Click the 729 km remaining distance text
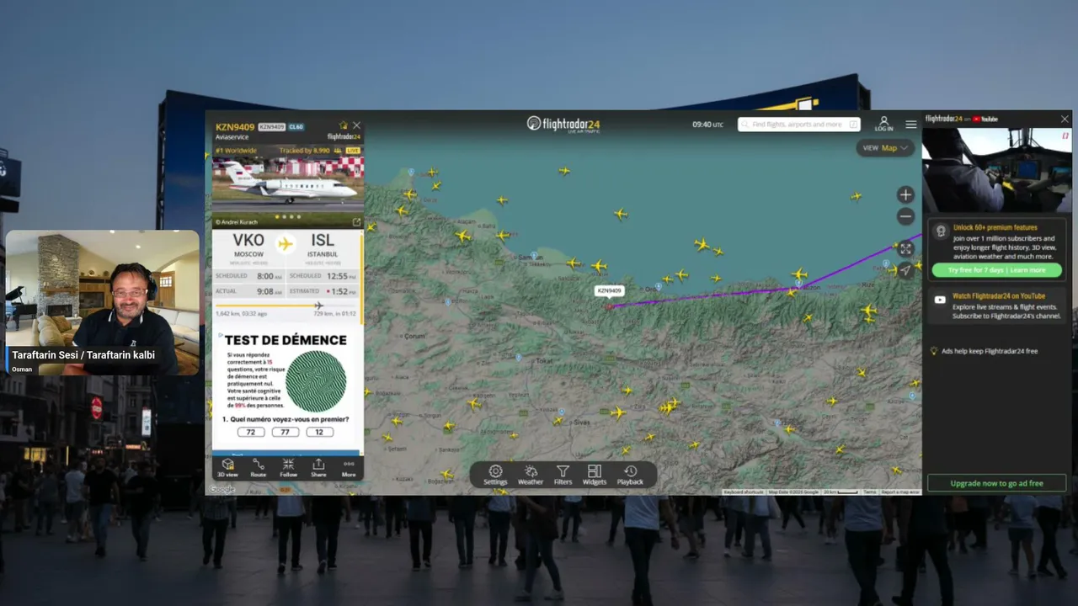 [x=336, y=314]
